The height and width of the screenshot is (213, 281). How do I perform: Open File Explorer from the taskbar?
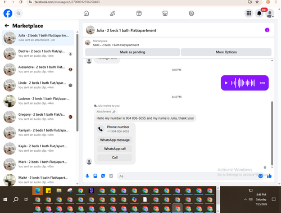tap(59, 191)
